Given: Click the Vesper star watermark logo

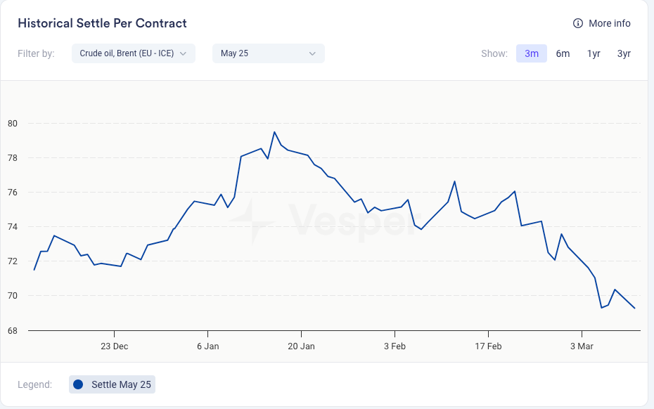Looking at the screenshot, I should pyautogui.click(x=250, y=221).
